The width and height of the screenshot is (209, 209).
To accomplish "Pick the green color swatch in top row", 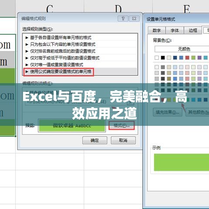I will click(x=193, y=57).
